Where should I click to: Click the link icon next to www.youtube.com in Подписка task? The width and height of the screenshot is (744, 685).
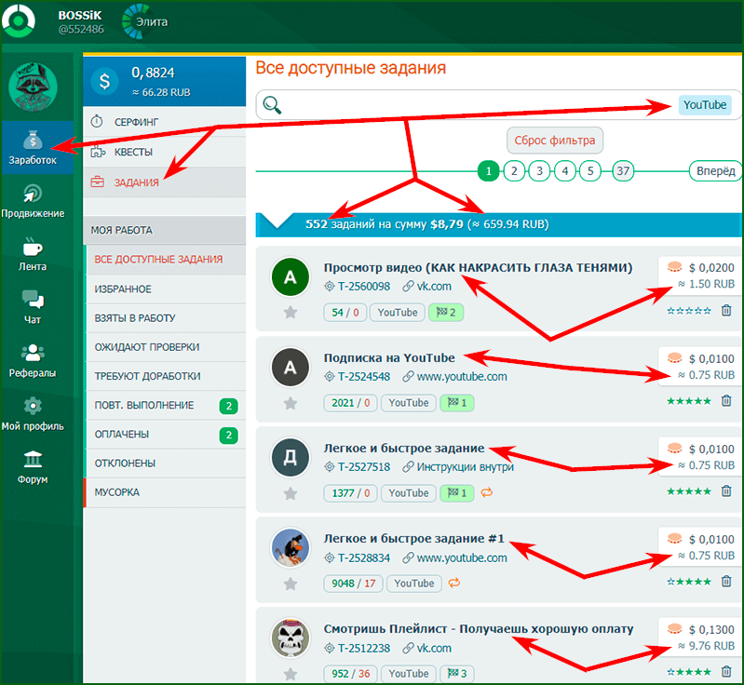coord(408,377)
